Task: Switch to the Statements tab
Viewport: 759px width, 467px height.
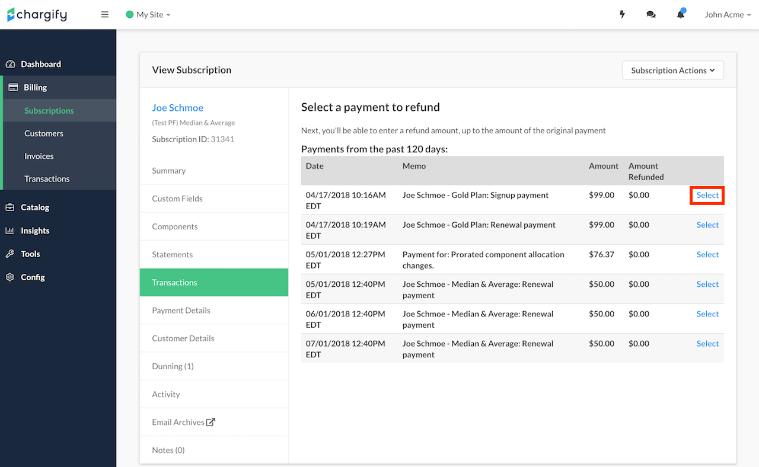Action: (214, 254)
